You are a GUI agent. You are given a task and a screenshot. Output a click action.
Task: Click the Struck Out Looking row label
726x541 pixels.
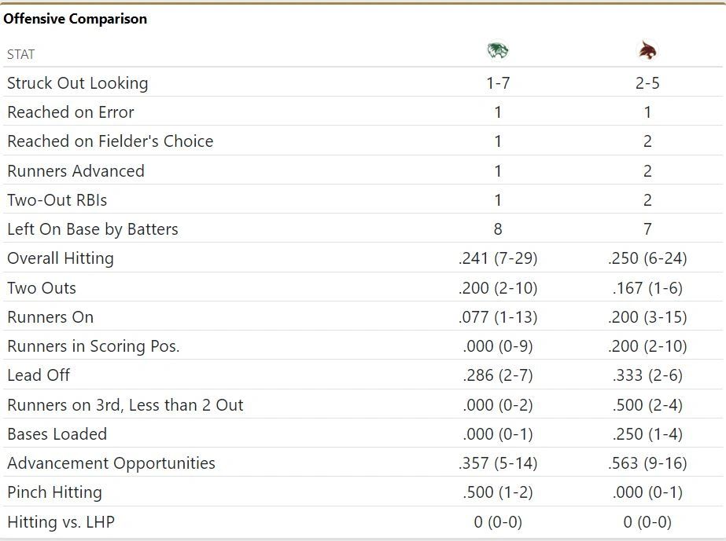[77, 83]
